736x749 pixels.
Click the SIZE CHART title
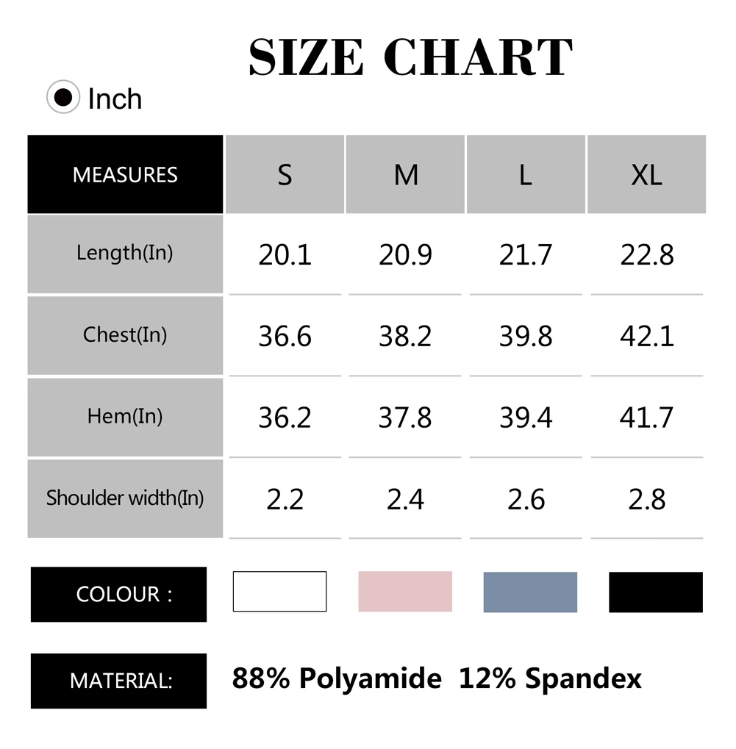[410, 57]
